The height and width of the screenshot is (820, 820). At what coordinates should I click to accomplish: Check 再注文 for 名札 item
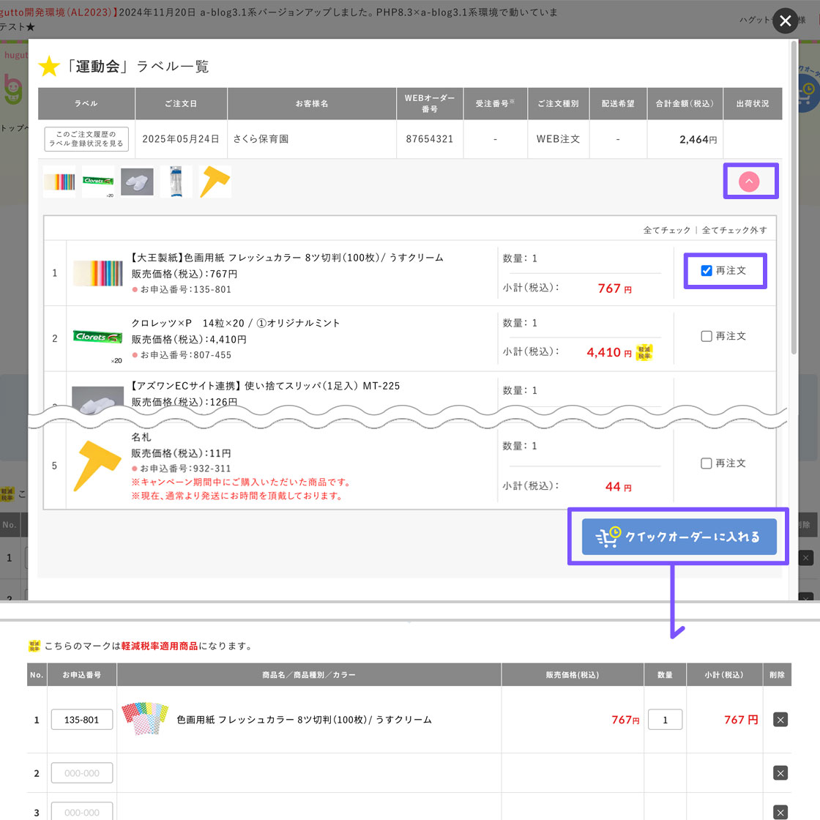pos(707,463)
